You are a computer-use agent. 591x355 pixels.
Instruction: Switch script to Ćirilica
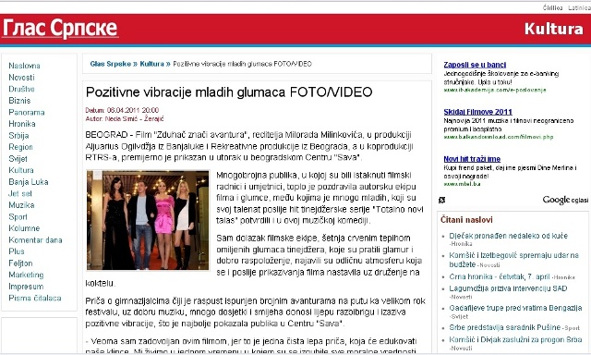[x=552, y=7]
